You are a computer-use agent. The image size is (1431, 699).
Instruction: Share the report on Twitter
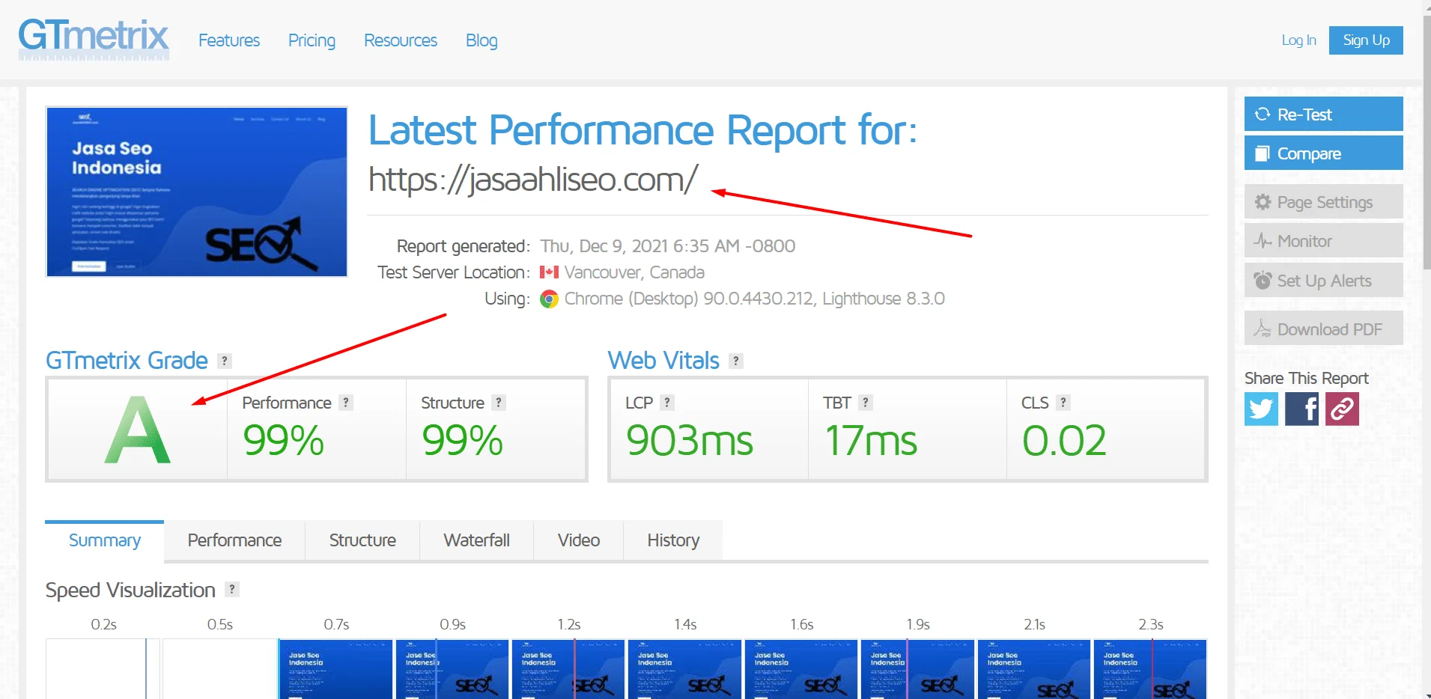(1261, 409)
